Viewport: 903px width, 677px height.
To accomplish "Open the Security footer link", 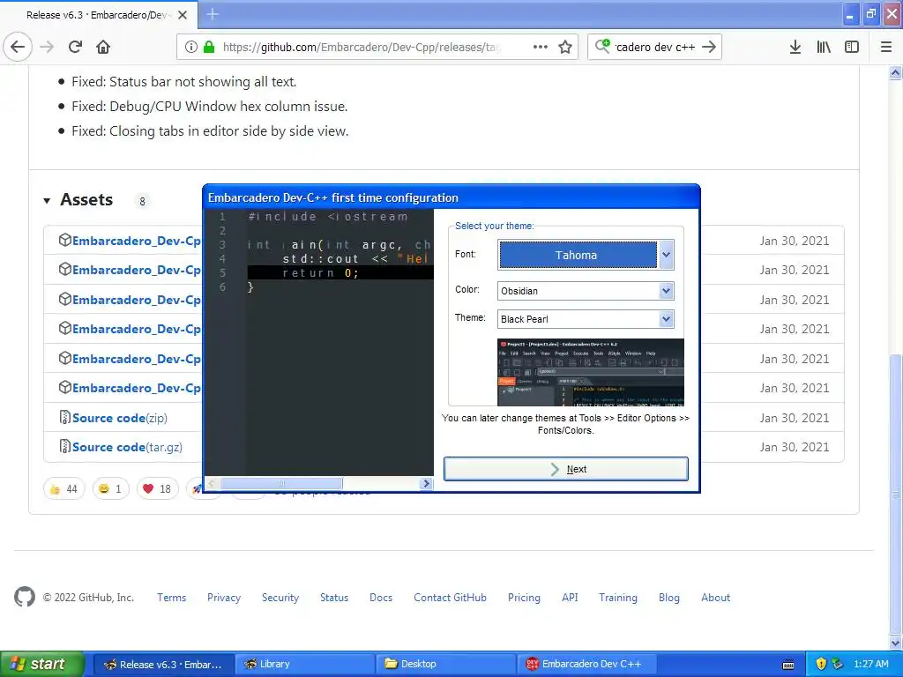I will (280, 598).
